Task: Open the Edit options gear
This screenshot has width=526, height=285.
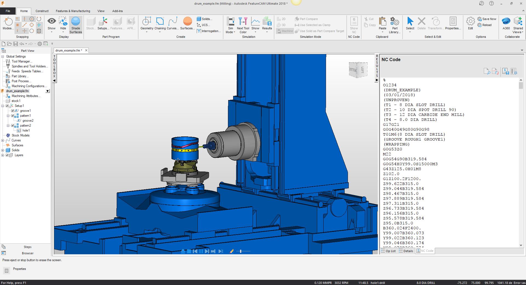Action: pyautogui.click(x=470, y=24)
